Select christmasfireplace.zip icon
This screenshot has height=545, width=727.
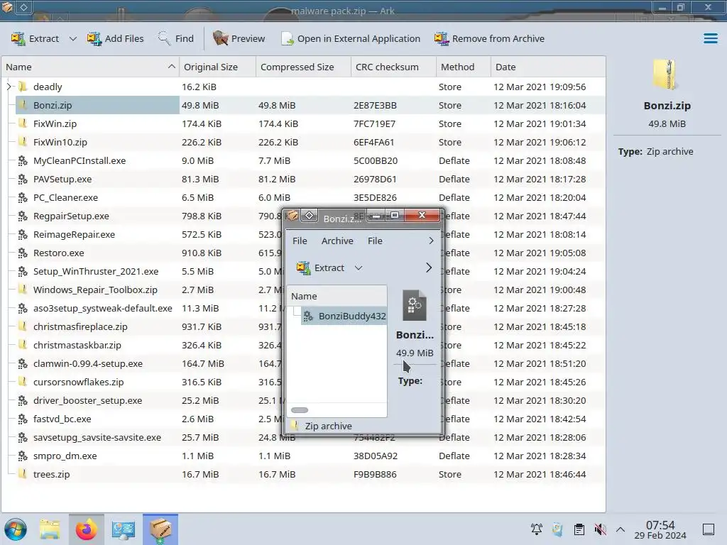23,326
